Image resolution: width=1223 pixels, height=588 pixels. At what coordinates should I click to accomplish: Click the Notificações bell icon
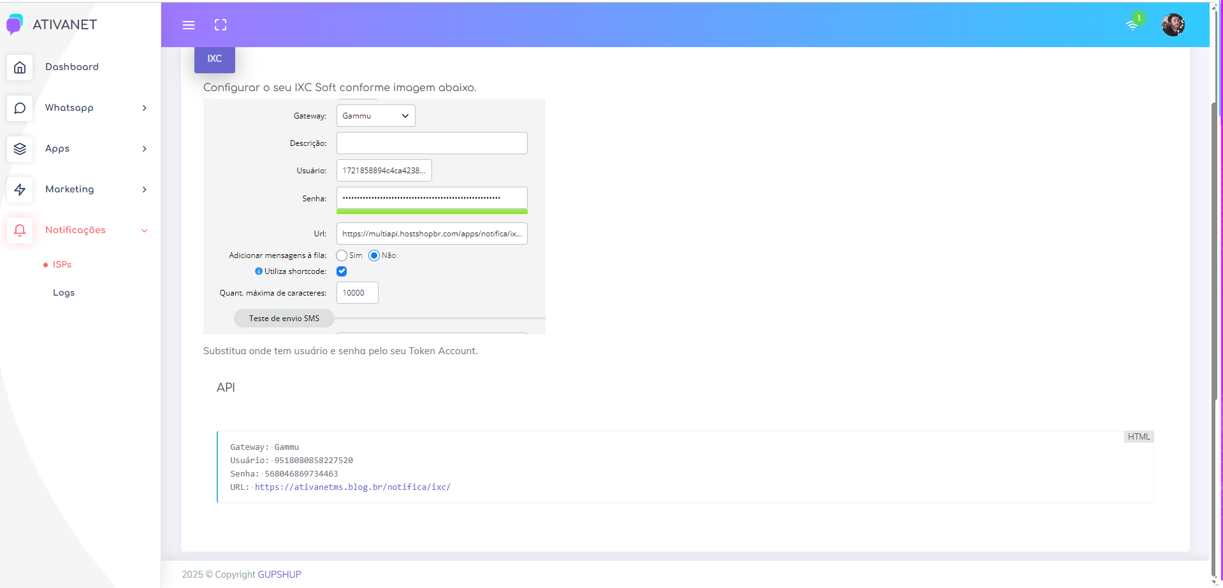20,230
